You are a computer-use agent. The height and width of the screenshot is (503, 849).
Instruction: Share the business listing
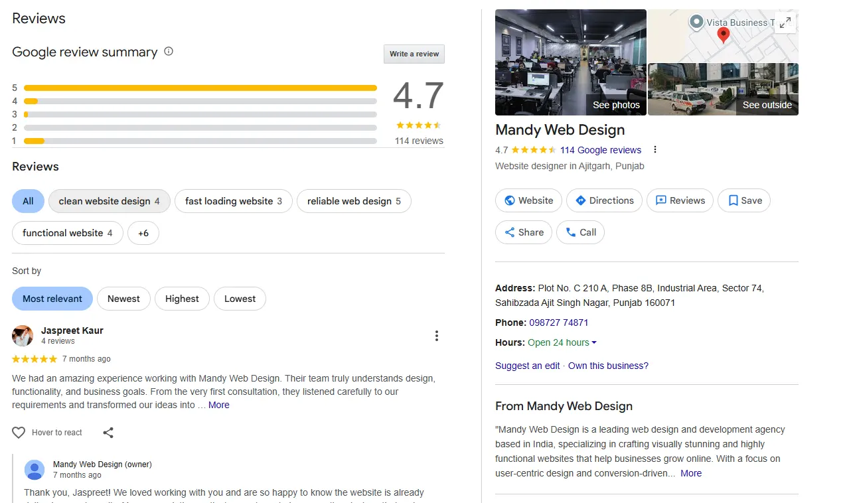click(524, 232)
